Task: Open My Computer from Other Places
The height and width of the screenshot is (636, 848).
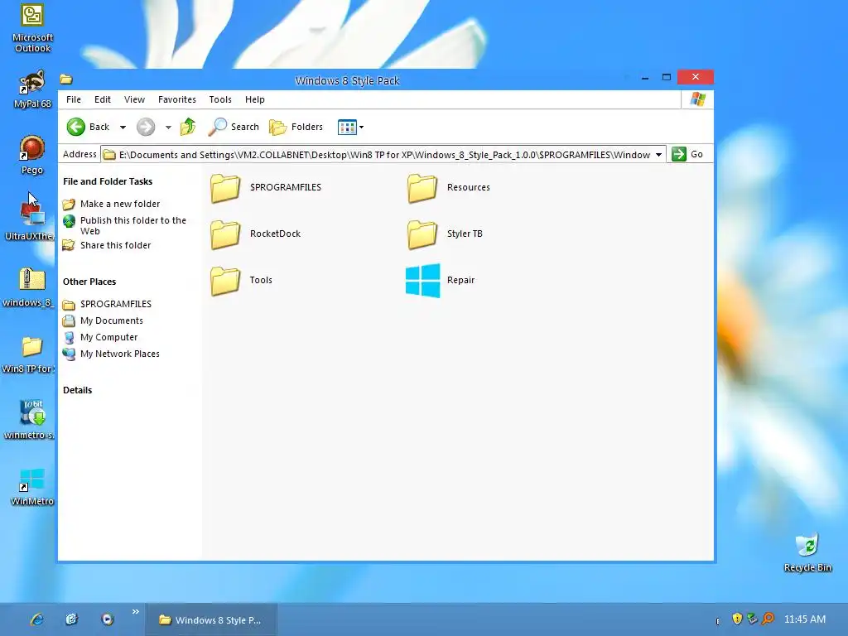Action: click(x=108, y=338)
